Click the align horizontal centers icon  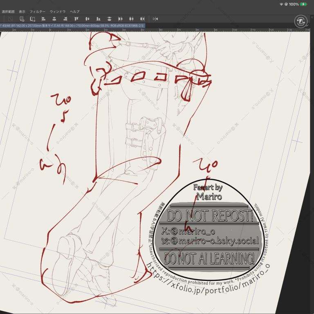tap(54, 19)
